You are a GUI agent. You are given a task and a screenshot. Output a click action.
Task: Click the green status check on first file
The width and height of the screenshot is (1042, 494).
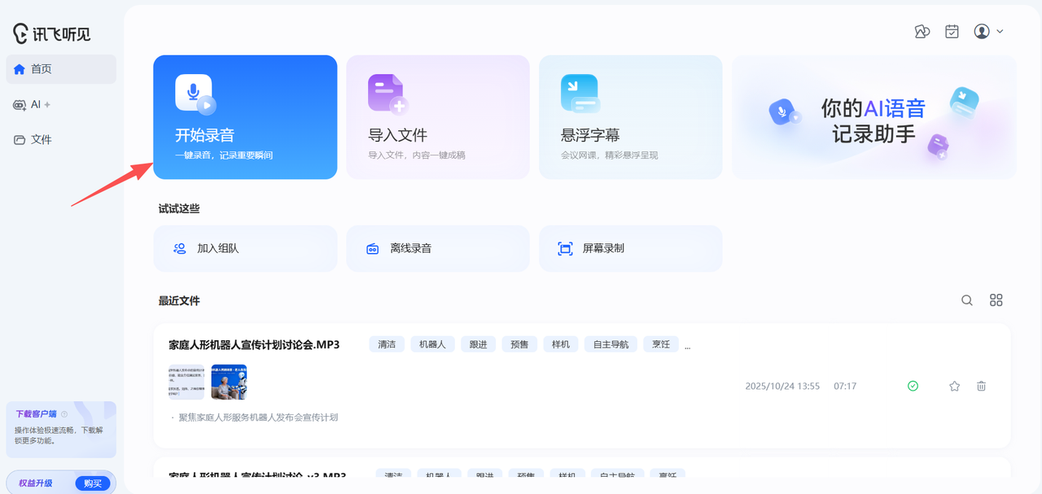pos(913,387)
